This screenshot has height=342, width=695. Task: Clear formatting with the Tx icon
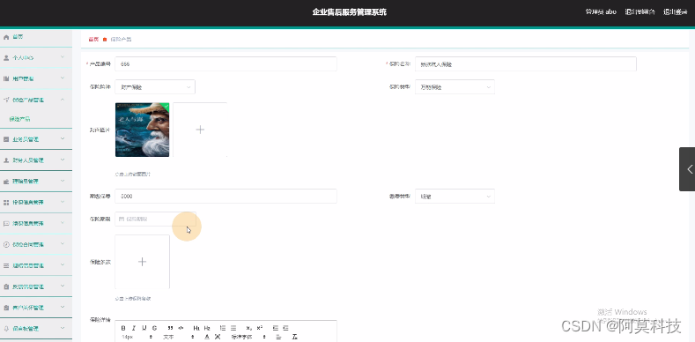pyautogui.click(x=295, y=337)
